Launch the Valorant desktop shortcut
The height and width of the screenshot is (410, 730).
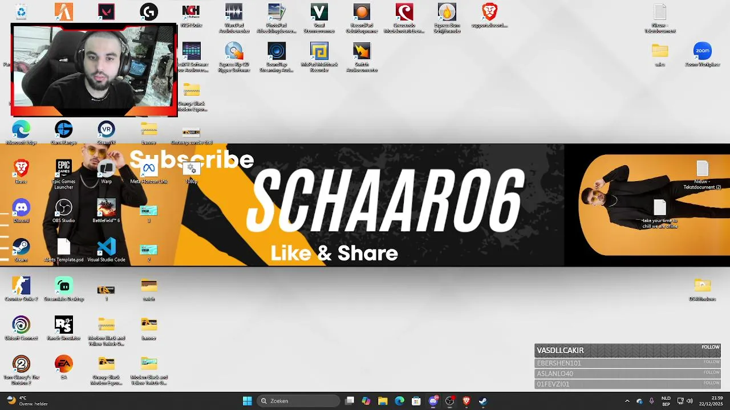click(x=106, y=11)
